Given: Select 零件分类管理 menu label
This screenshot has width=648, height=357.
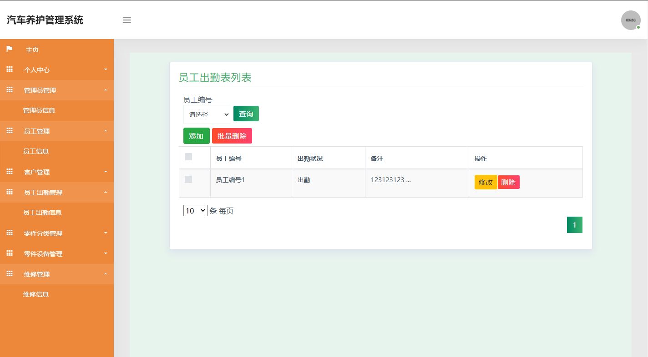Looking at the screenshot, I should (43, 233).
